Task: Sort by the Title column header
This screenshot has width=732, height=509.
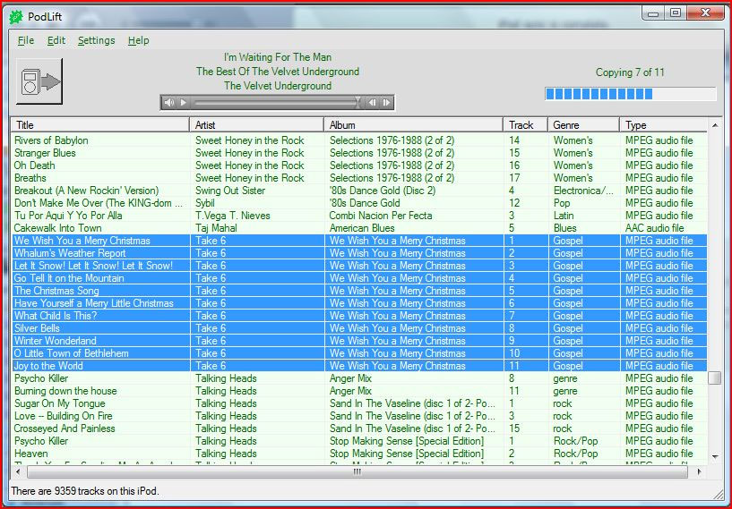Action: click(100, 125)
